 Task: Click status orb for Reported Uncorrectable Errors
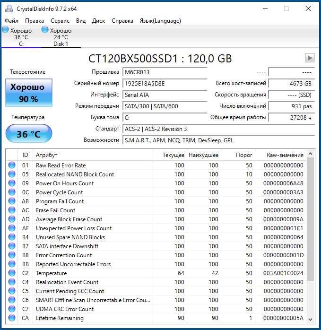click(x=12, y=264)
